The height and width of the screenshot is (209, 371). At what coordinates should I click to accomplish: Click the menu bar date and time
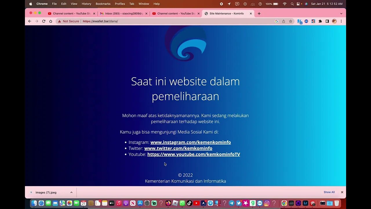pyautogui.click(x=327, y=4)
